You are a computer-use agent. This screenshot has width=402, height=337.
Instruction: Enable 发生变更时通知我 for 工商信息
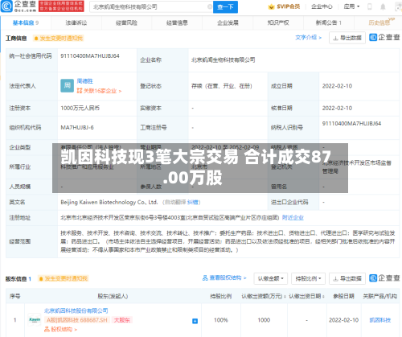tap(59, 39)
